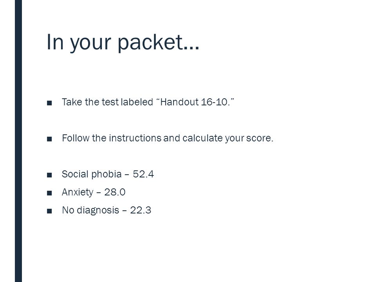The width and height of the screenshot is (376, 282).
Task: Click the slide title "In your packet…"
Action: (123, 42)
